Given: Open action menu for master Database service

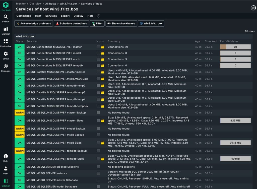Looking at the screenshot, I should pyautogui.click(x=98, y=180).
